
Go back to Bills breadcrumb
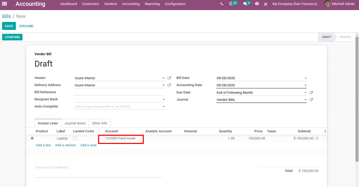[7, 16]
